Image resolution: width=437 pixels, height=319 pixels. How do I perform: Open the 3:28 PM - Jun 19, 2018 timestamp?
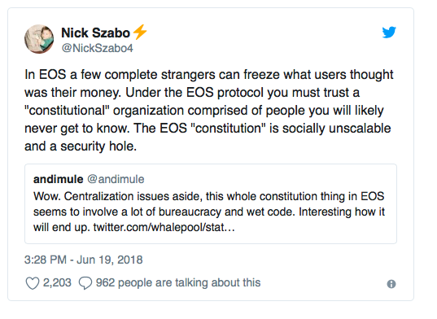click(84, 260)
